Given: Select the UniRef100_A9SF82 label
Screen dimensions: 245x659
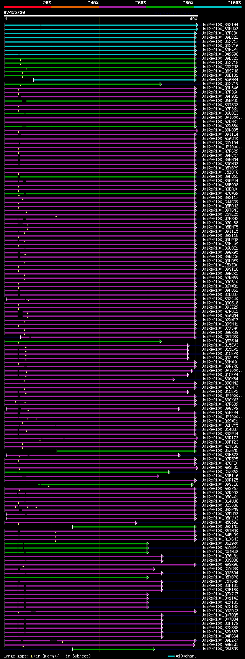Looking at the screenshot, I should click(220, 467).
